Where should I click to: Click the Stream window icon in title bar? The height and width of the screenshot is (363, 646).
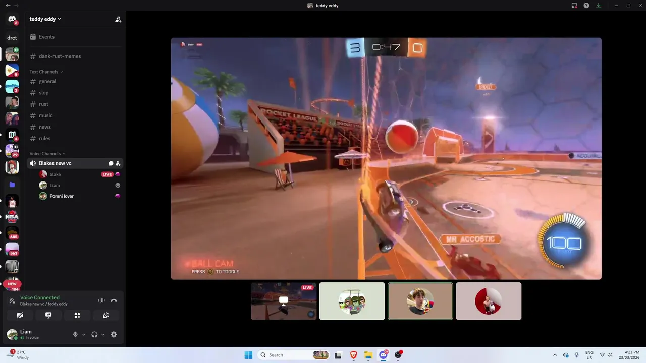(x=574, y=6)
